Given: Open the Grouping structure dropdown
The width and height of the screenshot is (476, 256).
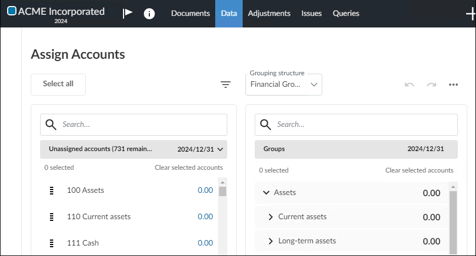Looking at the screenshot, I should [284, 85].
